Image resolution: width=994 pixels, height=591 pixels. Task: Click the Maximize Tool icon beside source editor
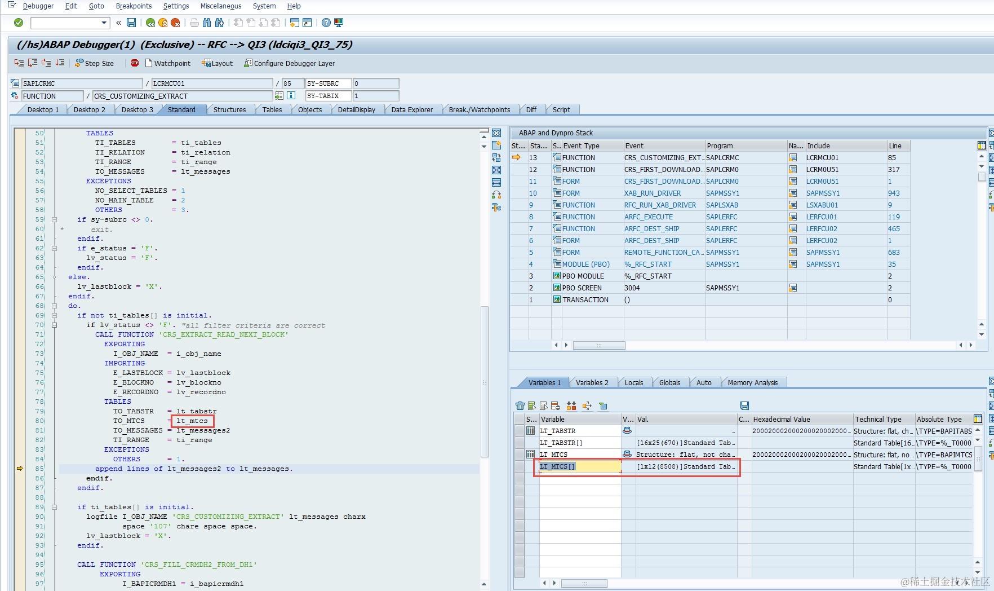(x=496, y=170)
